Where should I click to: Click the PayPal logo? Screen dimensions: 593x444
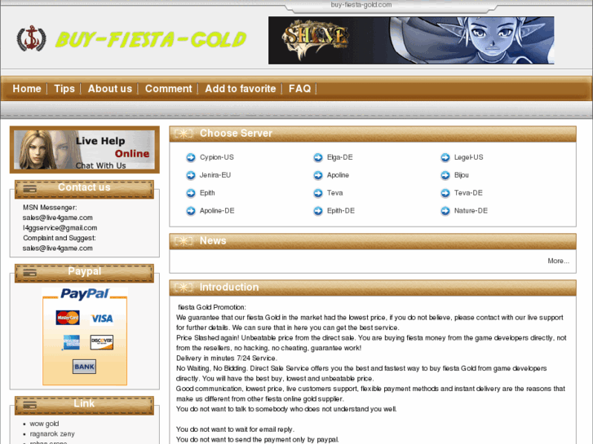85,294
